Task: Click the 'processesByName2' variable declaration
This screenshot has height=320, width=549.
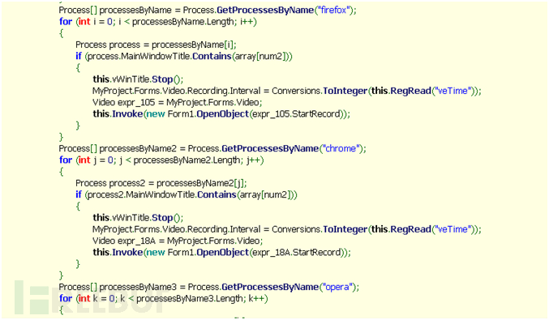Action: tap(138, 148)
